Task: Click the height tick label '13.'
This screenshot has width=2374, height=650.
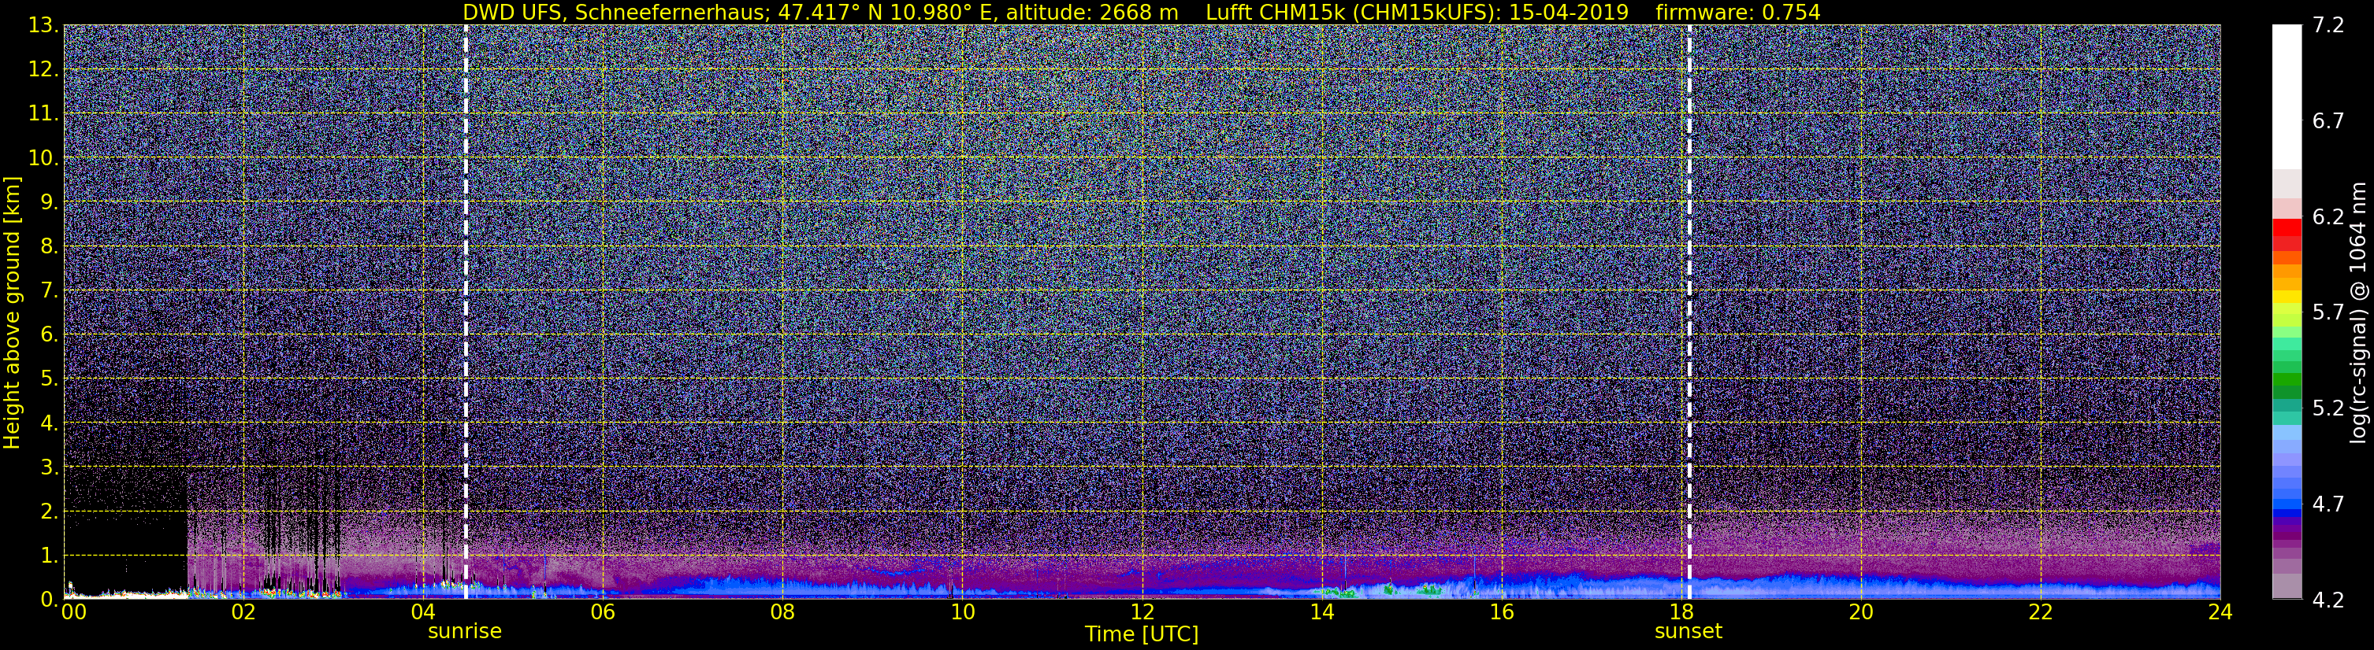Action: 43,26
